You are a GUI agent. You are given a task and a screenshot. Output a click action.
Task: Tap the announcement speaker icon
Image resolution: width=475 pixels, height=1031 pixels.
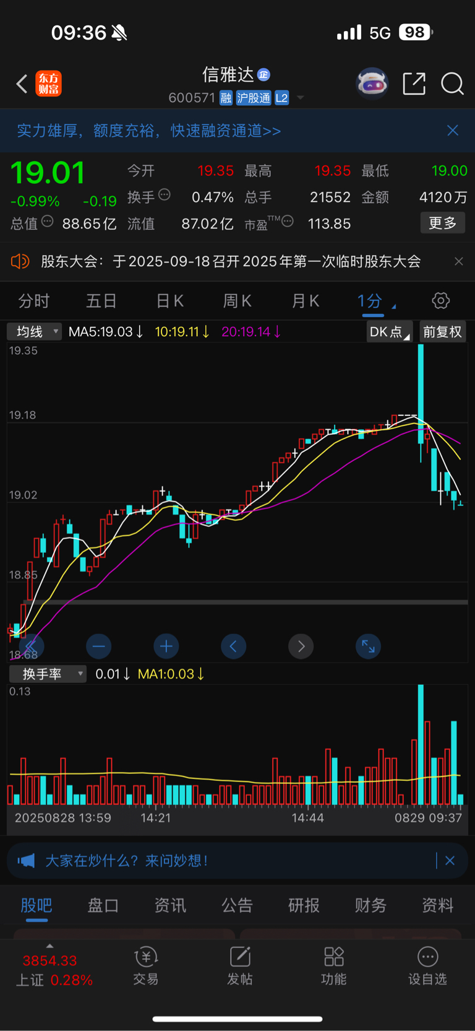(x=20, y=261)
